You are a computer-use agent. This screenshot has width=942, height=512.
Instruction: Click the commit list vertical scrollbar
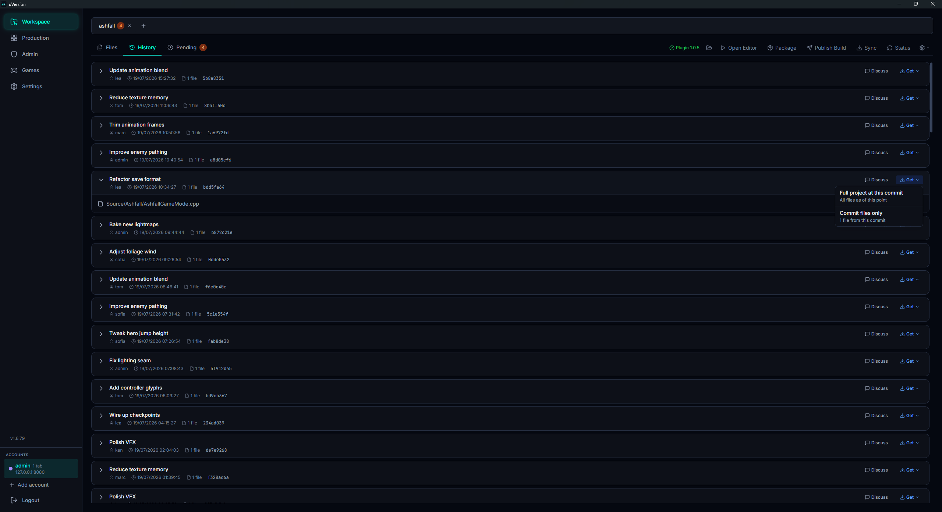(x=931, y=97)
